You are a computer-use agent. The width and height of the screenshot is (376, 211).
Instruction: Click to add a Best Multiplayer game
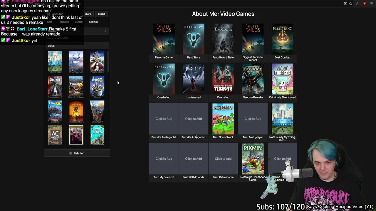coord(253,119)
